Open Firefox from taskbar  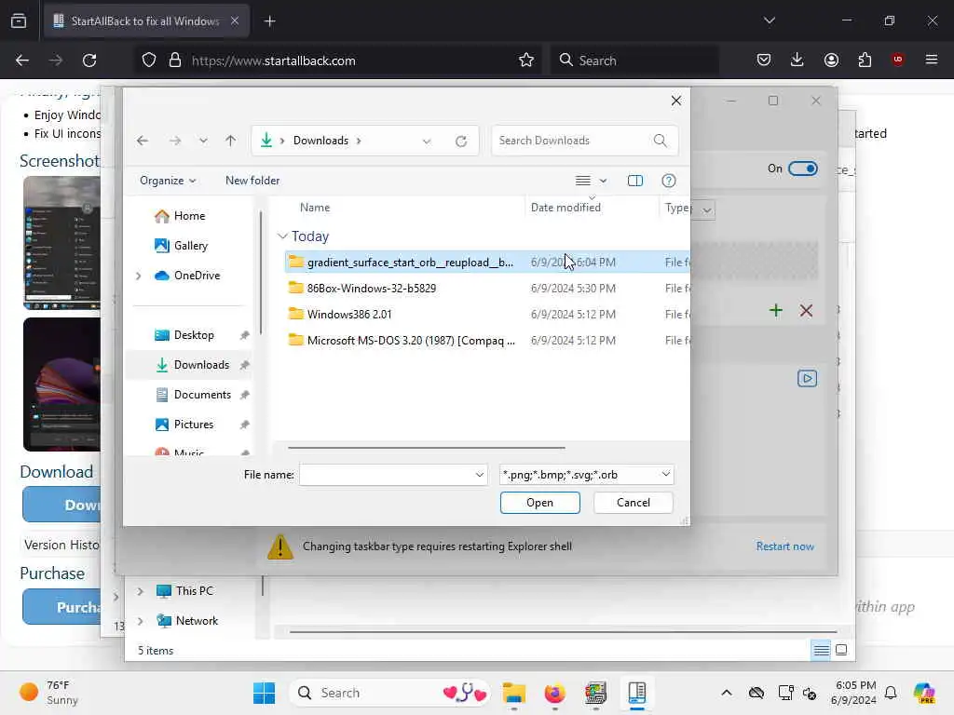point(554,693)
